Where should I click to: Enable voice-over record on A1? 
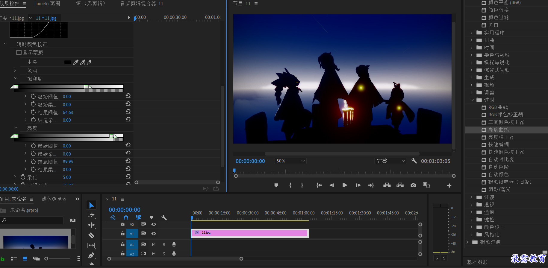(174, 244)
